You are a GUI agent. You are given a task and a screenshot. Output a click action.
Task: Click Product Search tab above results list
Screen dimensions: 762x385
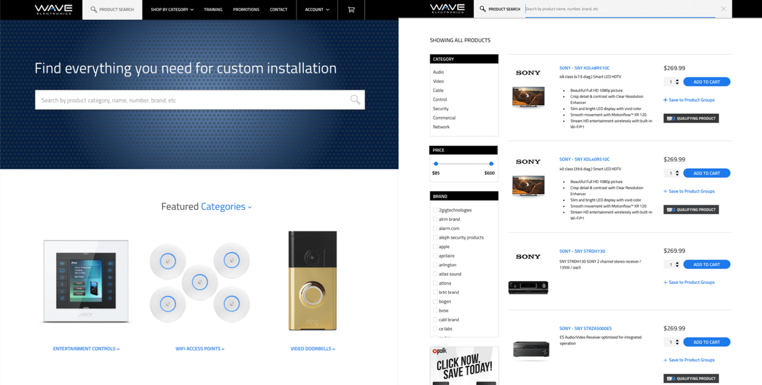[500, 9]
